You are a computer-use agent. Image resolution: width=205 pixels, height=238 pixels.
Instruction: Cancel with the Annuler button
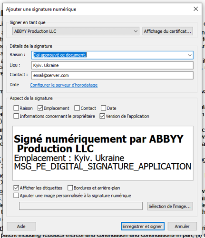pos(182,226)
